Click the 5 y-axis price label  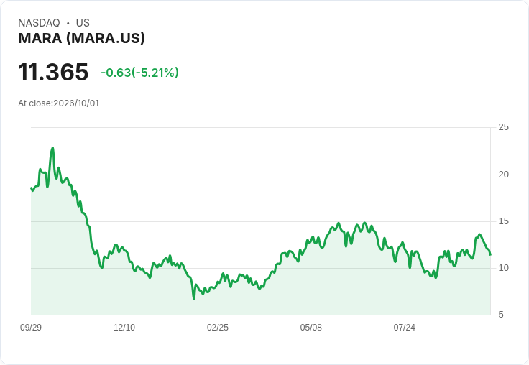coord(501,315)
